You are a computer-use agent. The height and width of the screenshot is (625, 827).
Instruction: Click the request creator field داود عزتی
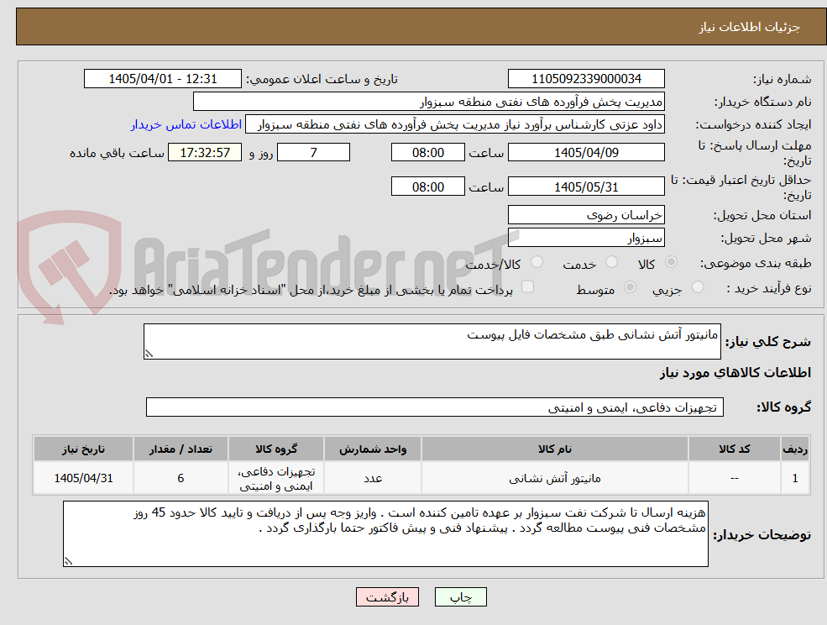tap(454, 124)
